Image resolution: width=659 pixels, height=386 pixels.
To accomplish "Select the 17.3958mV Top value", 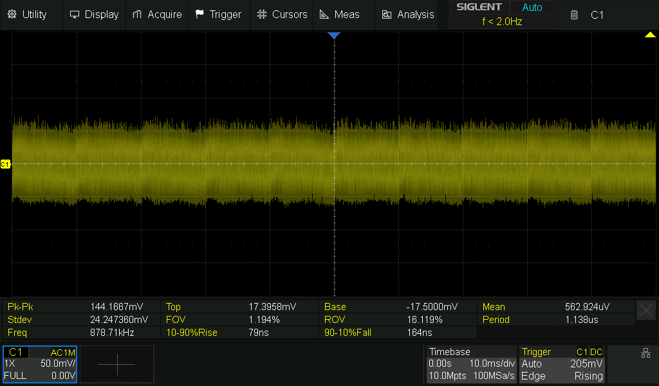I will pos(272,307).
